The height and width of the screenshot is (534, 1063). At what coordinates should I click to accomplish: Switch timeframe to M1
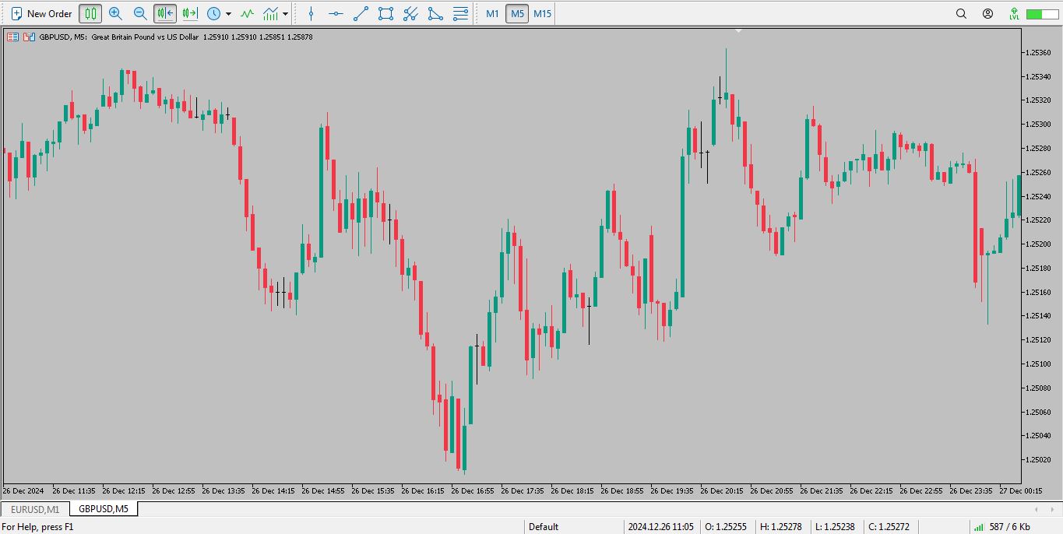point(492,13)
